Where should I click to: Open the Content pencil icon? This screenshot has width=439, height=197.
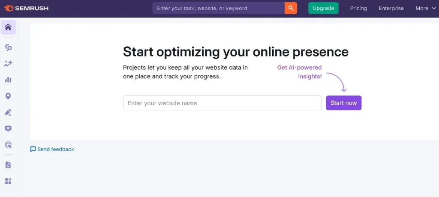click(x=8, y=112)
